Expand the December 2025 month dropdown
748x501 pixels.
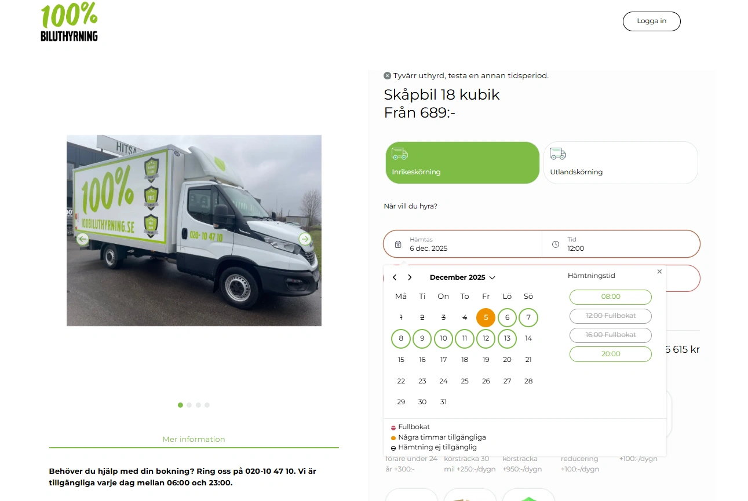coord(462,277)
